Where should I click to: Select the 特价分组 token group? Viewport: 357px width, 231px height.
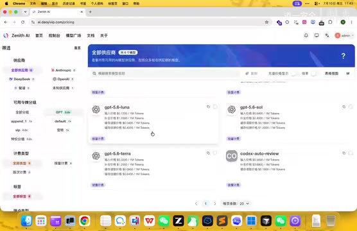22,139
